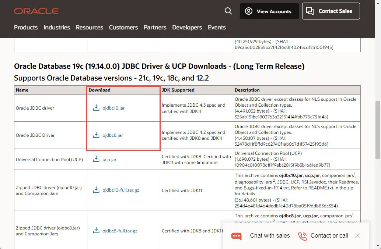Click the Name column header
This screenshot has width=381, height=249.
click(50, 90)
